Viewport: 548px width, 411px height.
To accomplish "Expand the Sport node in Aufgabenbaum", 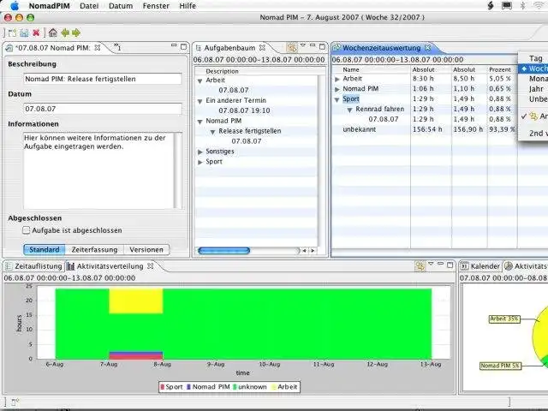I will pos(200,162).
